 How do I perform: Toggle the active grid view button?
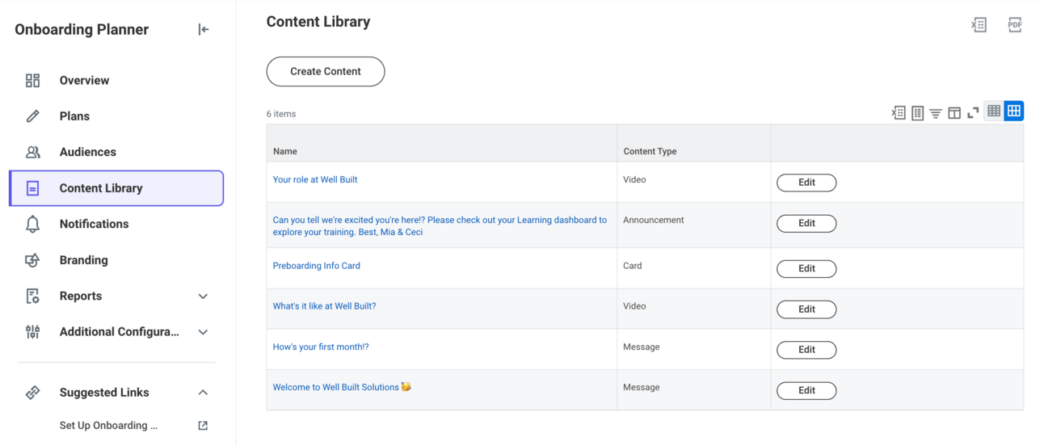point(1014,111)
